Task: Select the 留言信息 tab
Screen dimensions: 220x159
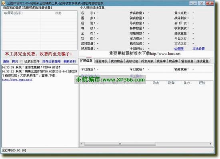Action: (187, 61)
